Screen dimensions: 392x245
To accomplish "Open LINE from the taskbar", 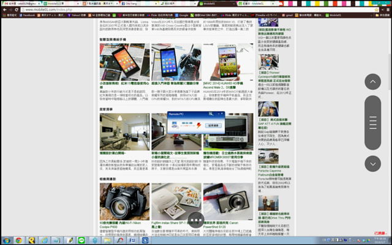I will coord(81,241).
